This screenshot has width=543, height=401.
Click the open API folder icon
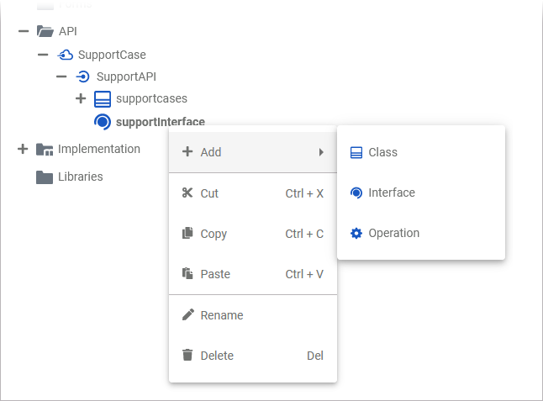coord(45,32)
